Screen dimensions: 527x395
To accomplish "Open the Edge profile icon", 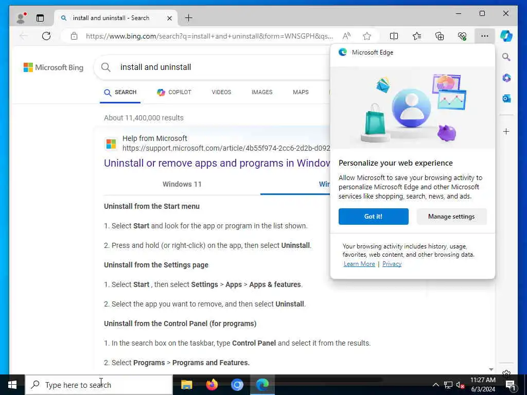I will [x=21, y=18].
